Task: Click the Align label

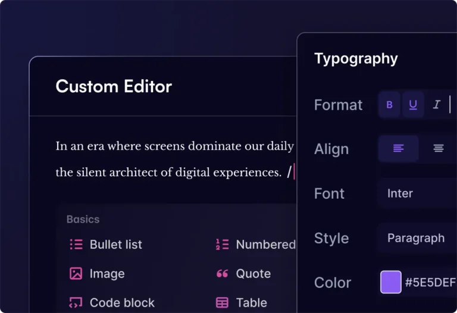Action: click(x=331, y=149)
